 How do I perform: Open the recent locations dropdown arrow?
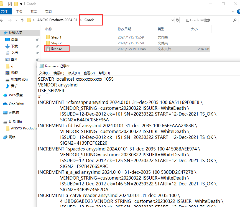pyautogui.click(x=16, y=20)
